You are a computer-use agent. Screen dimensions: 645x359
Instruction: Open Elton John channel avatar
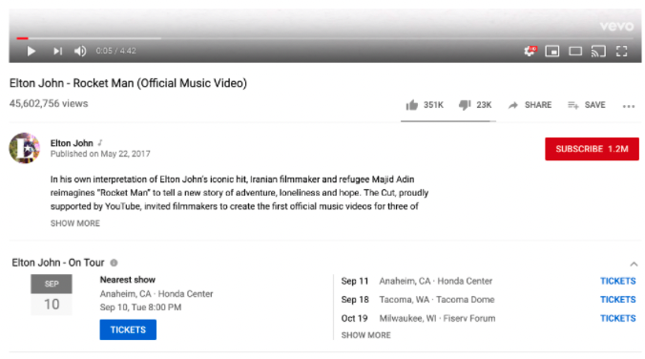click(x=25, y=148)
